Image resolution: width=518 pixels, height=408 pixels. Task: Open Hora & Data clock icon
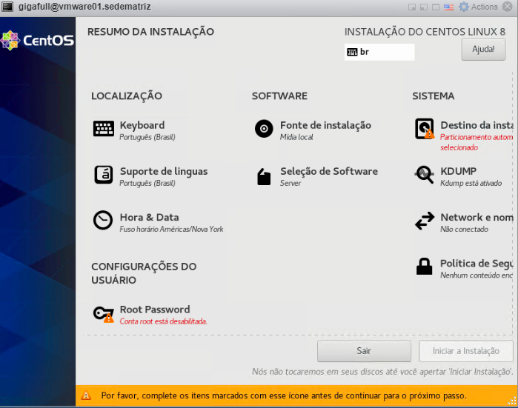click(x=103, y=220)
